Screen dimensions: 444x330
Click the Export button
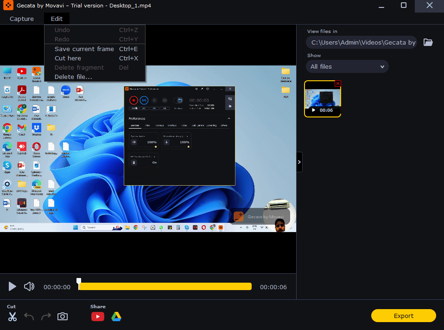click(404, 316)
